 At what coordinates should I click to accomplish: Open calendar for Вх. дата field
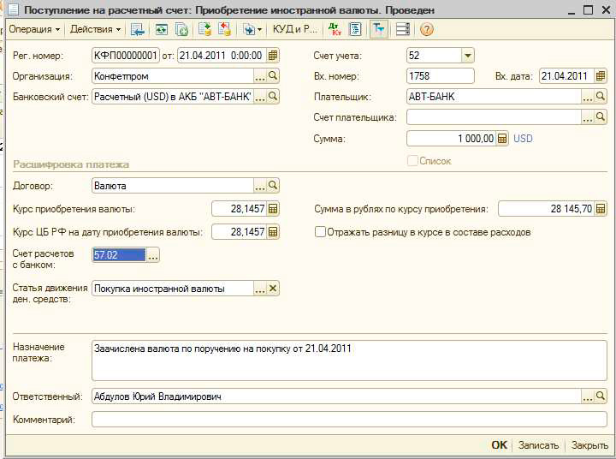pyautogui.click(x=600, y=76)
